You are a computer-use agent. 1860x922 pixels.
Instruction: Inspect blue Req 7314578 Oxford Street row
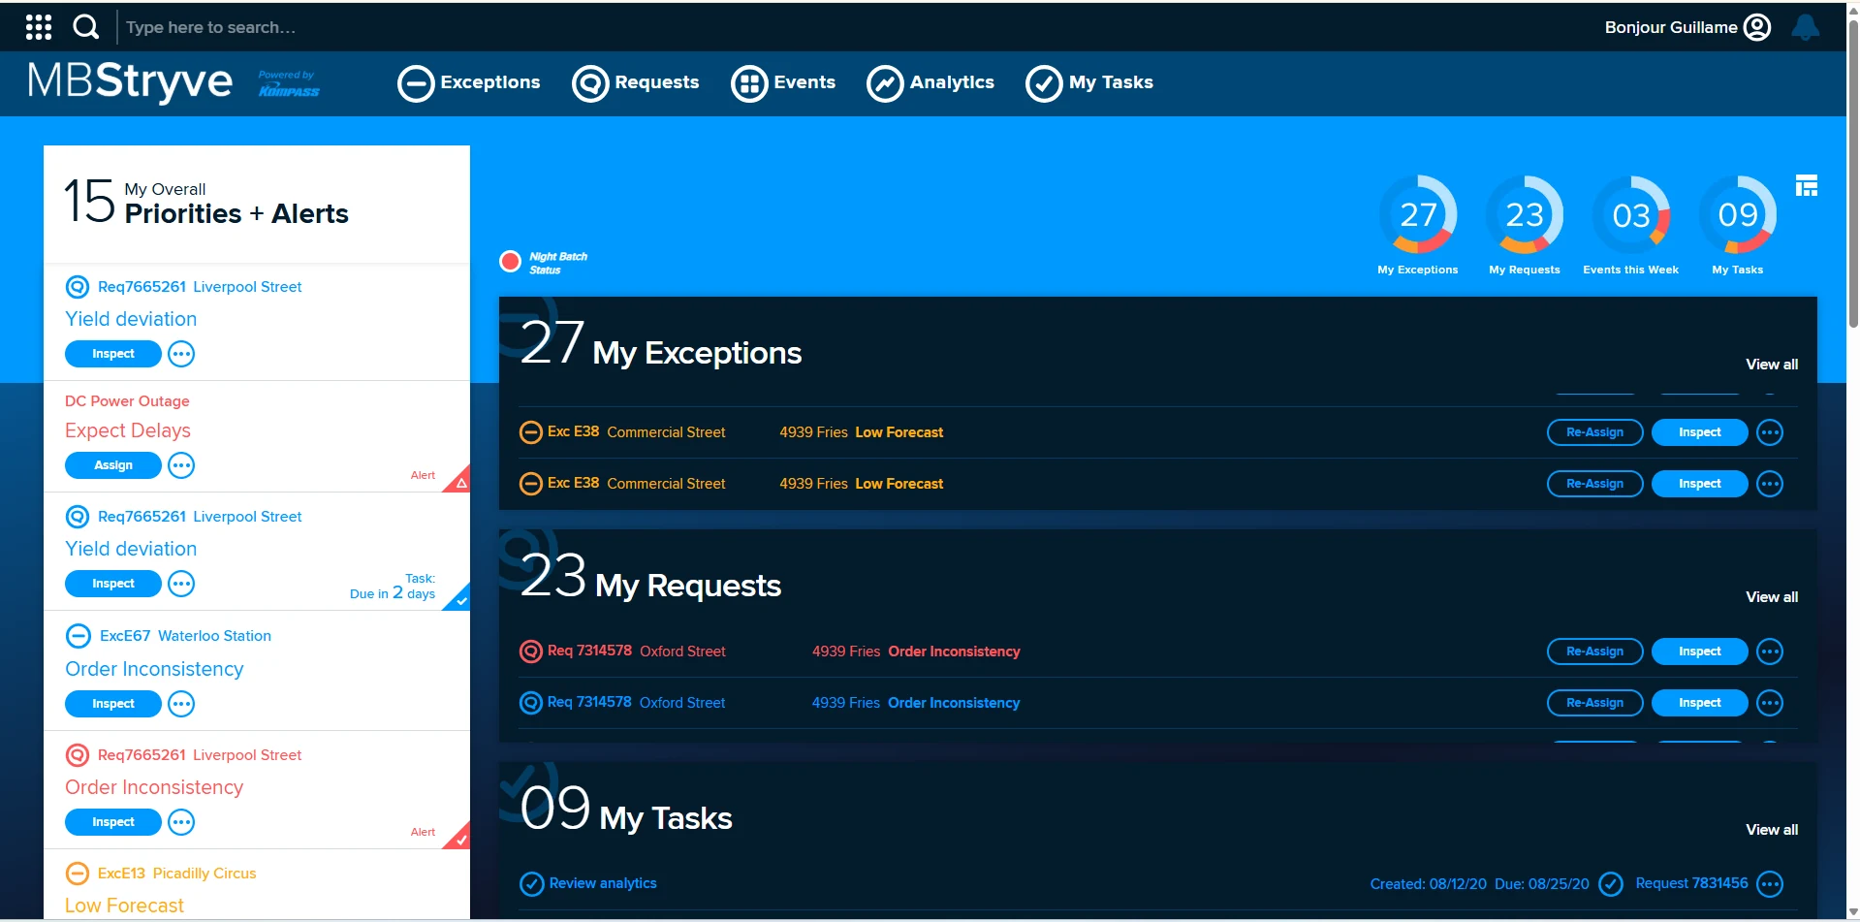[1699, 703]
